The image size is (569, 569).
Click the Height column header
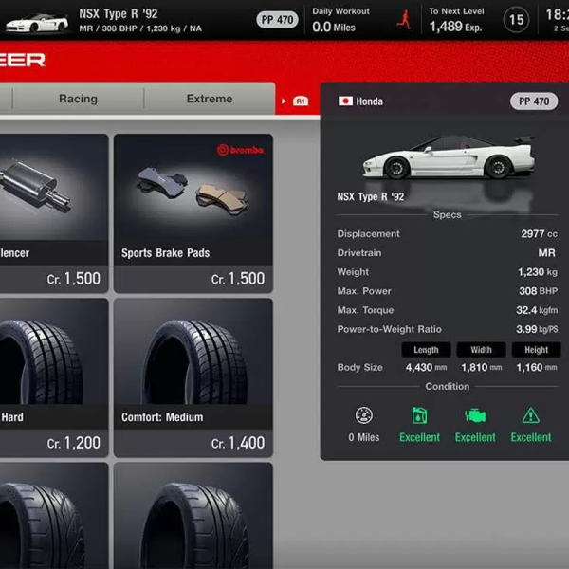tap(537, 350)
